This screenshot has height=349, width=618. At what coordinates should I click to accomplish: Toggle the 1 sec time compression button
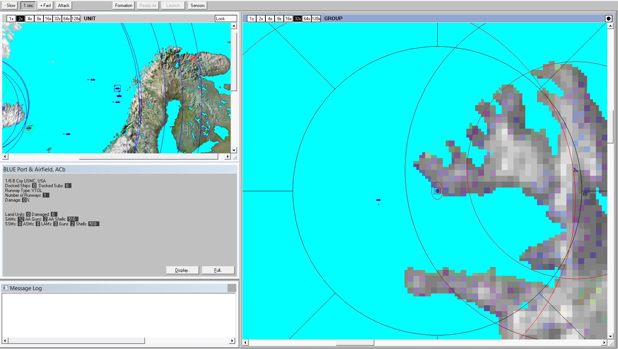(x=28, y=6)
